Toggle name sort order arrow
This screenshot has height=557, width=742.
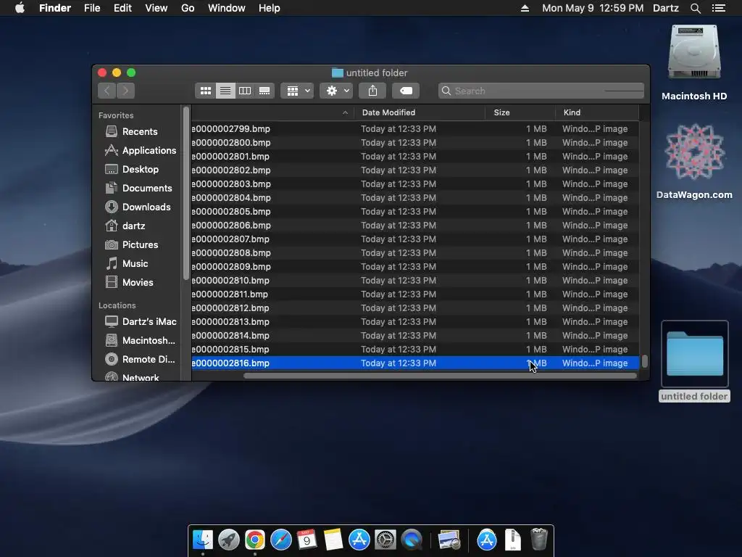pyautogui.click(x=345, y=112)
